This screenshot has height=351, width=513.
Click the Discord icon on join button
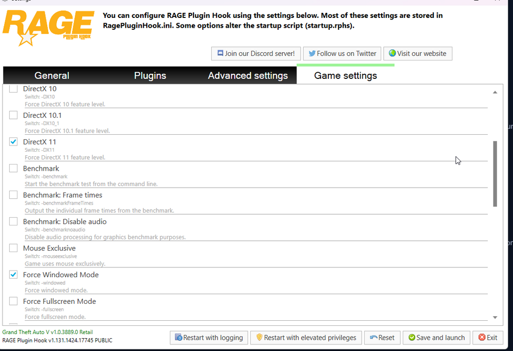tap(221, 53)
